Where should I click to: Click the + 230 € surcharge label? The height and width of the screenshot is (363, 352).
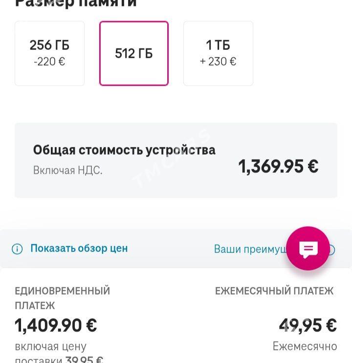218,62
